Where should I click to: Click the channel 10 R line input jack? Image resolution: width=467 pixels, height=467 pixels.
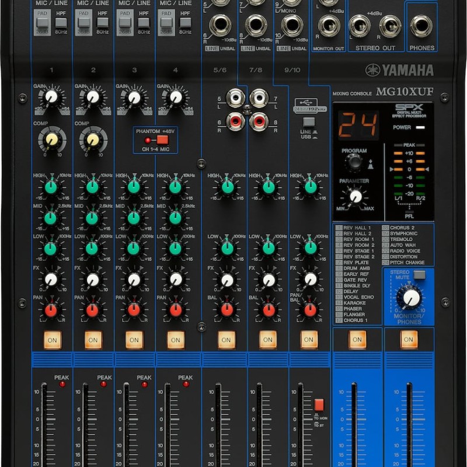(292, 26)
